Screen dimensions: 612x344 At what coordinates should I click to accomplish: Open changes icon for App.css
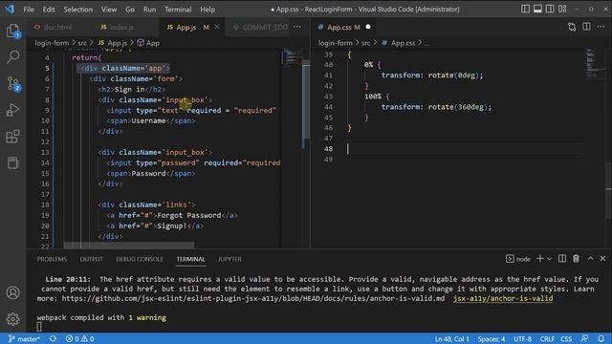pos(572,27)
